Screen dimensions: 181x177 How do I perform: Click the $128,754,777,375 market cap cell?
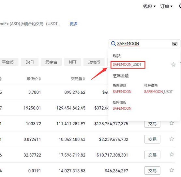[x=111, y=124]
